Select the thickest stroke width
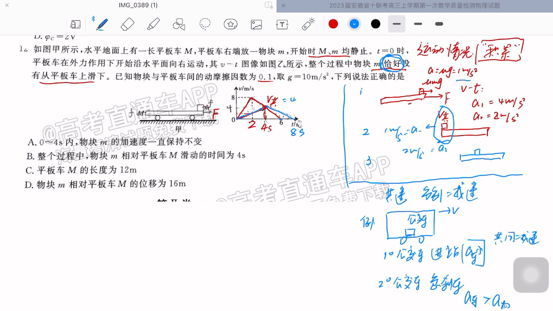Screen dimensions: 553x311 click(439, 24)
